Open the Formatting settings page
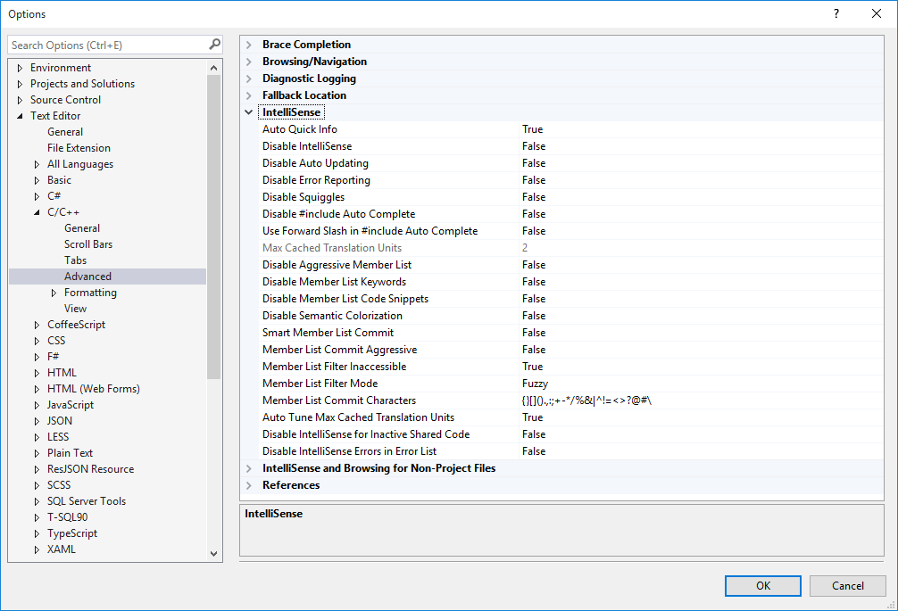This screenshot has height=611, width=898. click(x=90, y=292)
